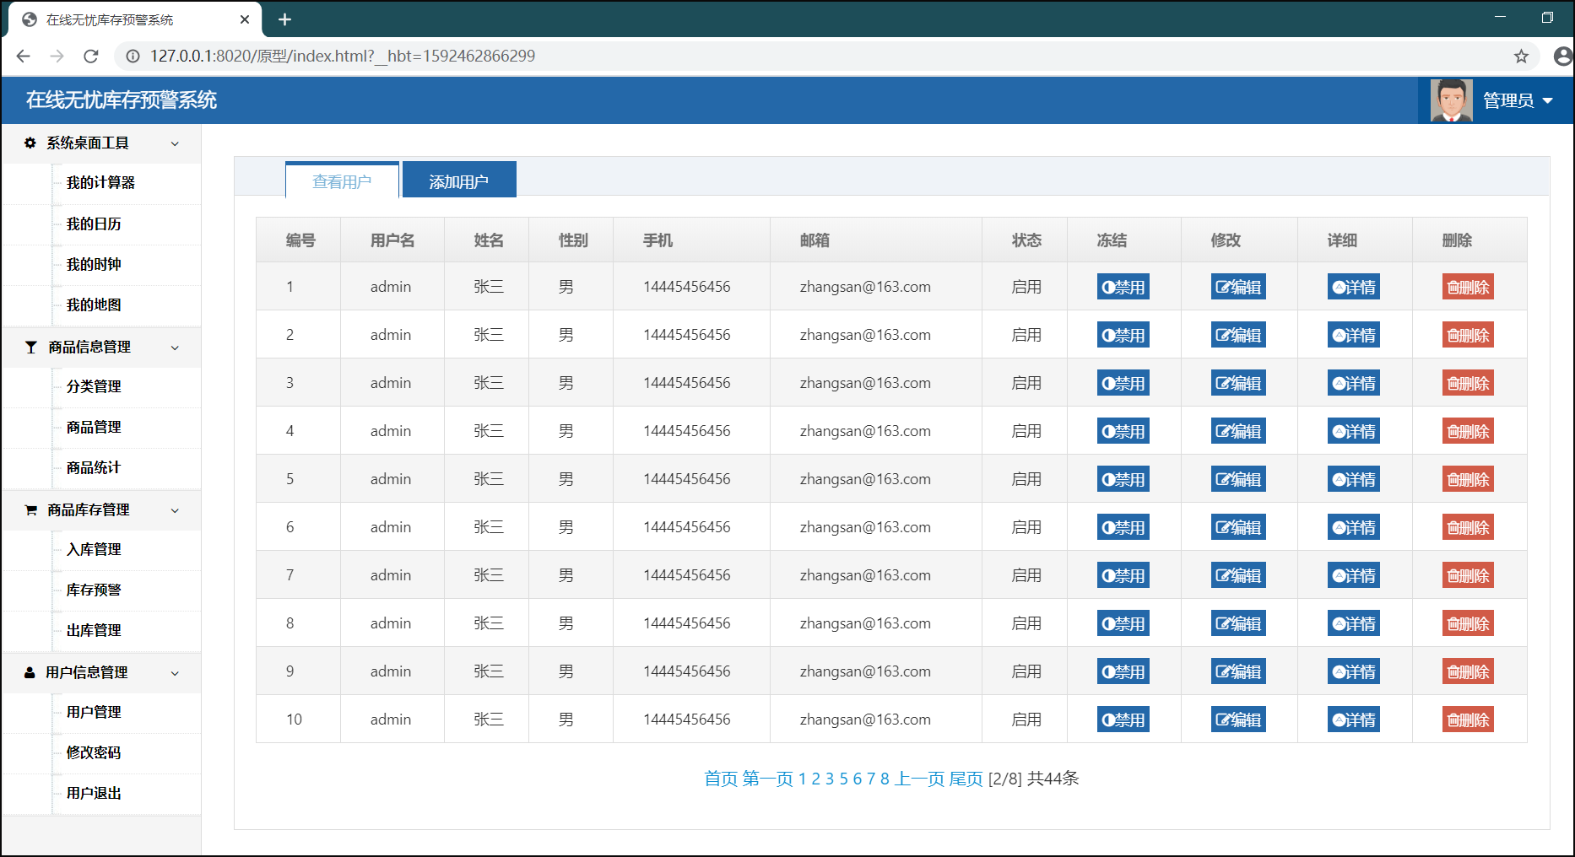Click inside the browser address bar

tap(506, 56)
